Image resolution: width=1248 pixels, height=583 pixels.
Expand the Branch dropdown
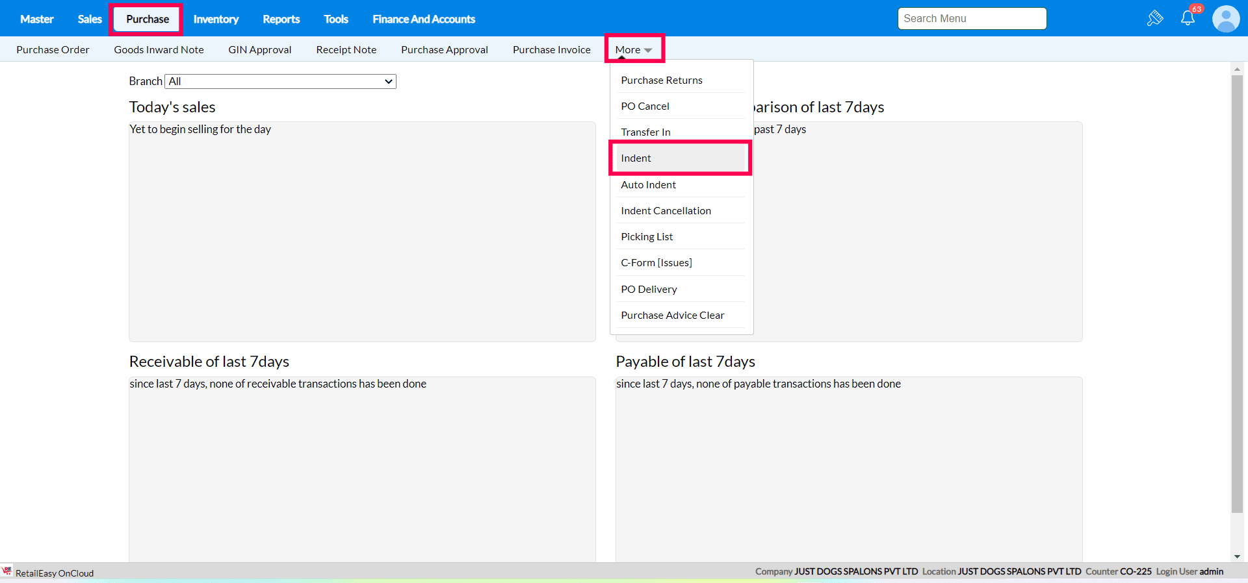pos(281,81)
